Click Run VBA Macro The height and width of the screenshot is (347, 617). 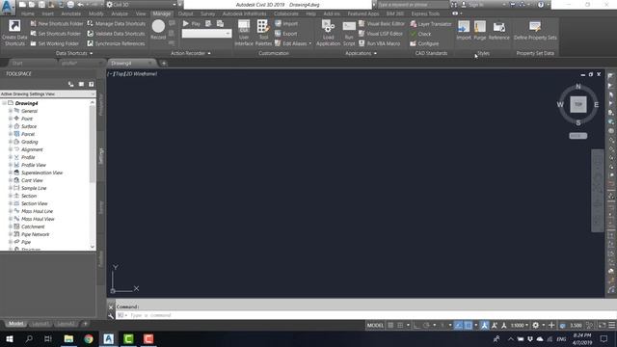pyautogui.click(x=379, y=43)
